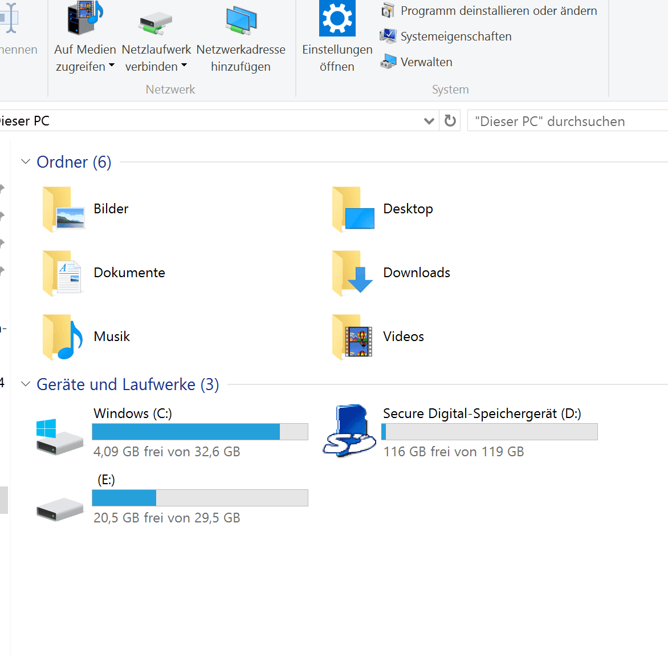
Task: Select the Bilder folder icon
Action: [x=63, y=209]
